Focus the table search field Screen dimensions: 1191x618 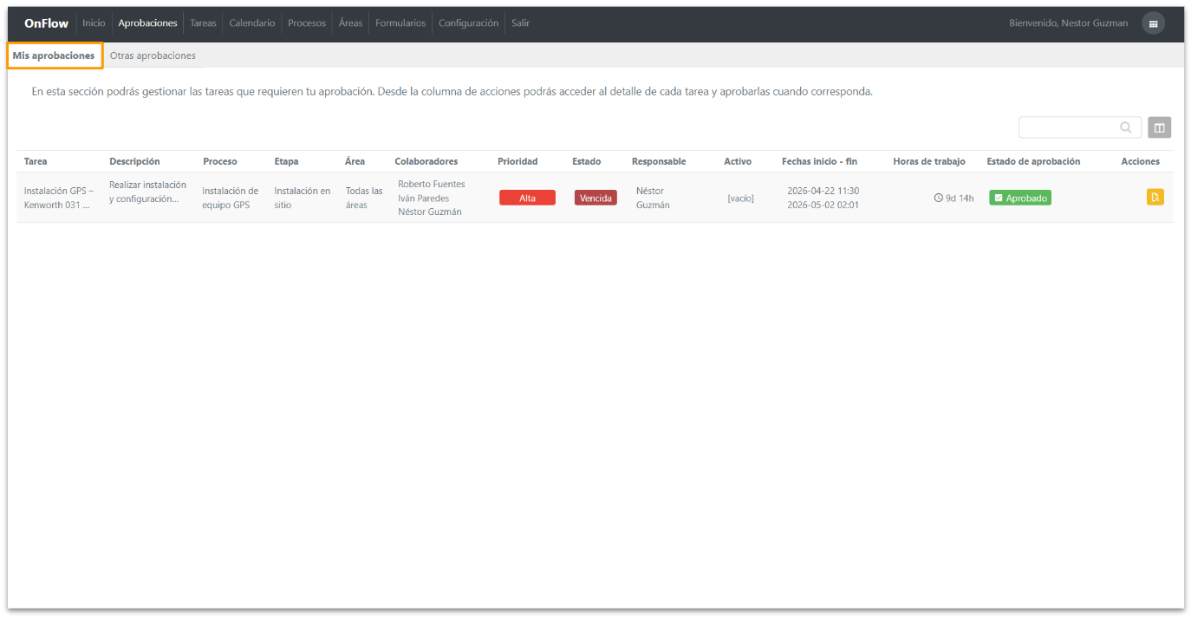coord(1080,127)
